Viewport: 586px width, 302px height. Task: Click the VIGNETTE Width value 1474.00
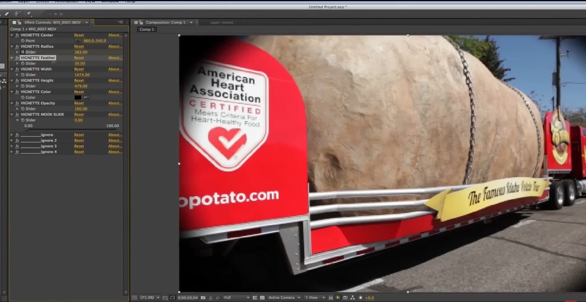pos(82,75)
